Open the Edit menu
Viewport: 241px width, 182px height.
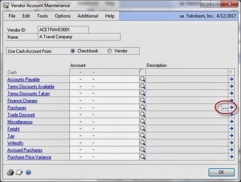pyautogui.click(x=26, y=16)
